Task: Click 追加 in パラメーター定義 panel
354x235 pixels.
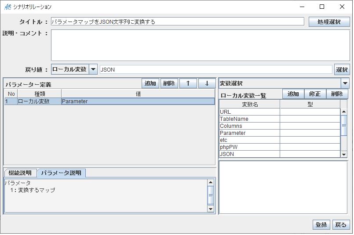Action: tap(150, 83)
